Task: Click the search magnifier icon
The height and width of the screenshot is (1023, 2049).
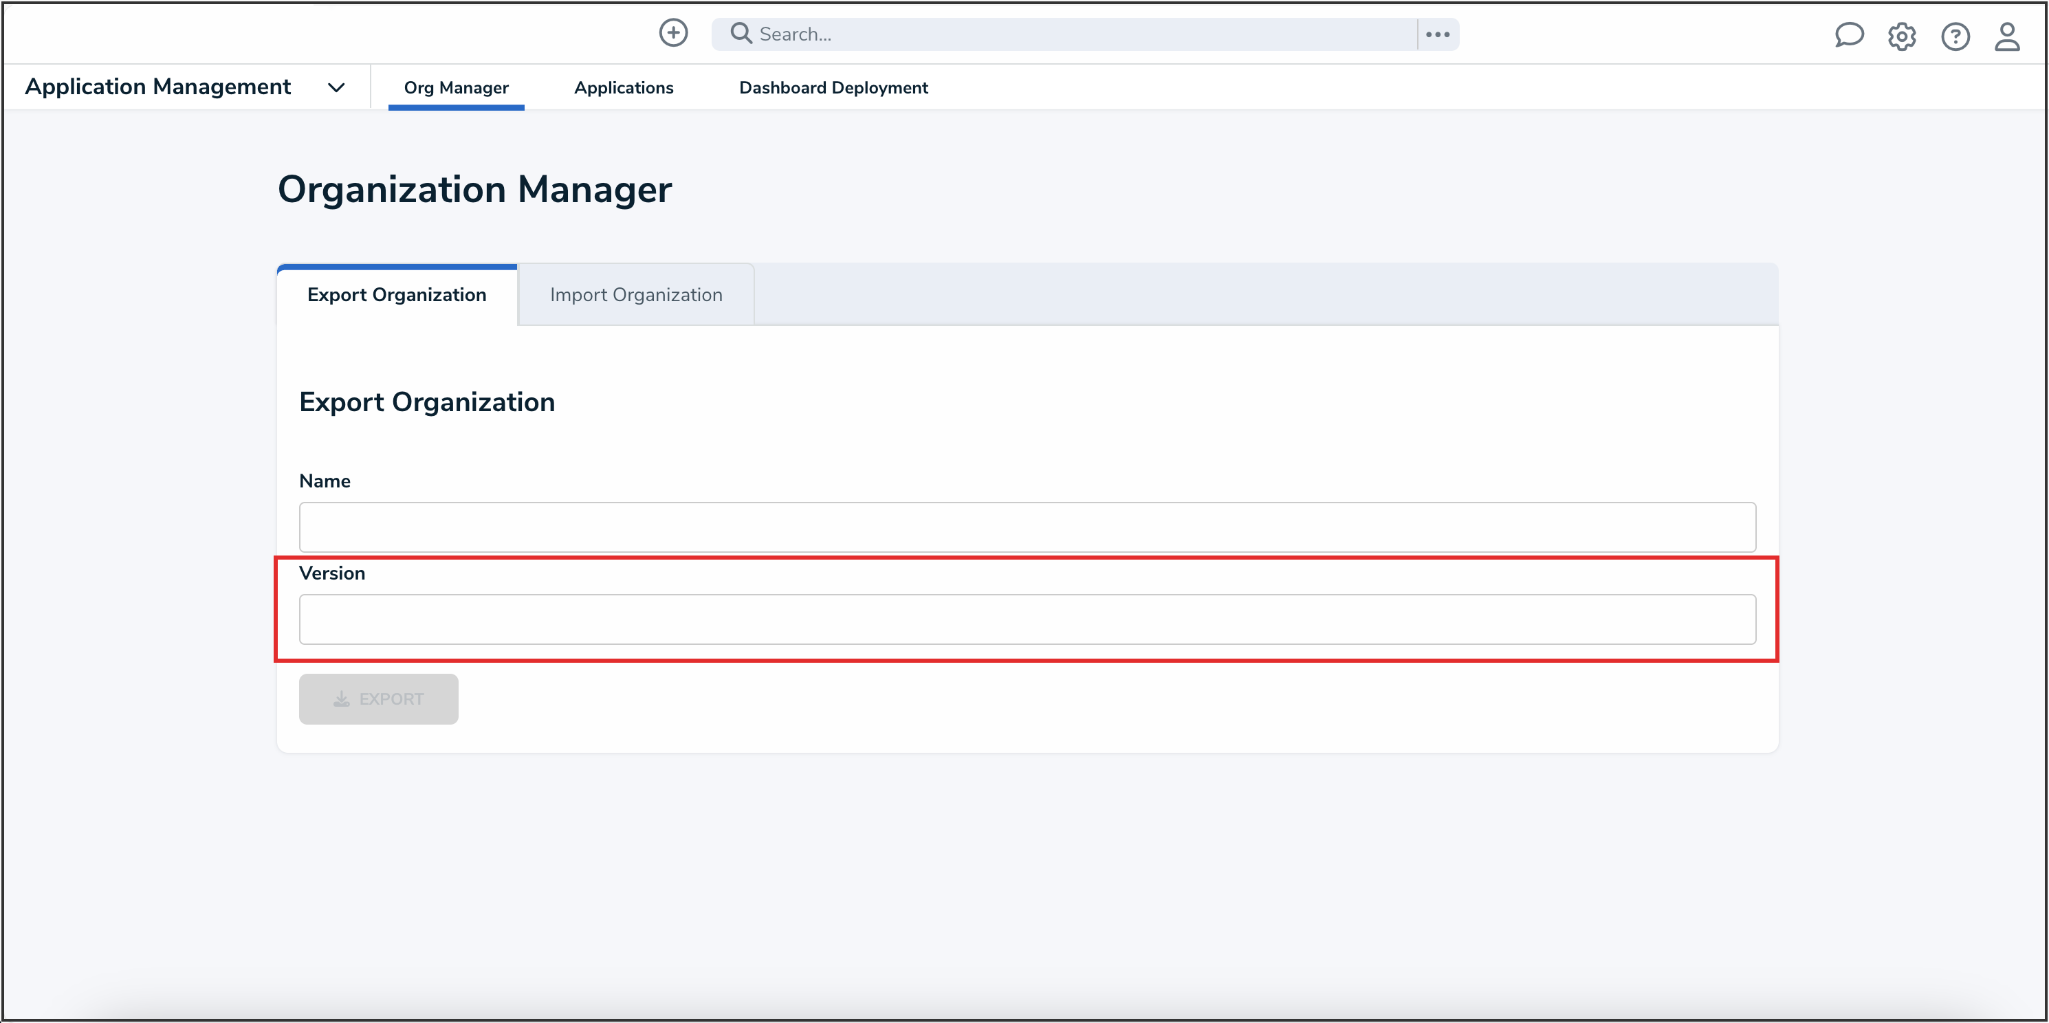Action: point(741,34)
